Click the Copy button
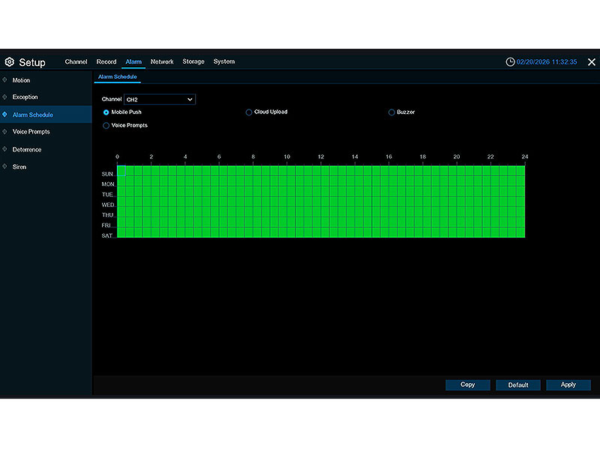 tap(467, 385)
